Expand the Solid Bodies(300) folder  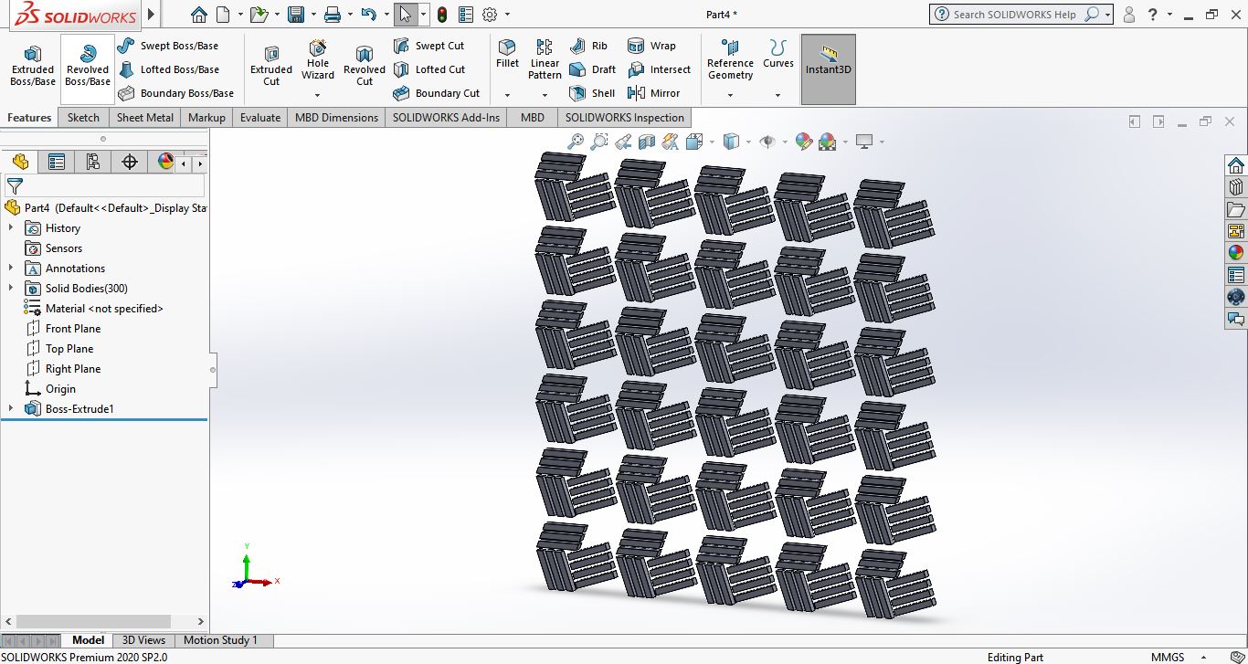point(11,289)
